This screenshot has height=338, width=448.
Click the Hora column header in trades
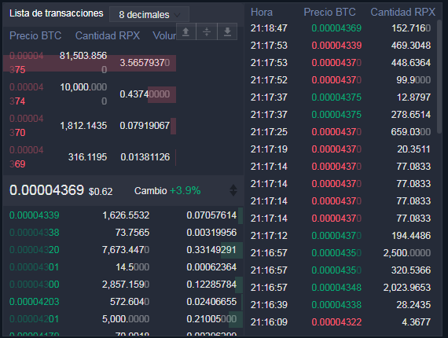[x=262, y=13]
